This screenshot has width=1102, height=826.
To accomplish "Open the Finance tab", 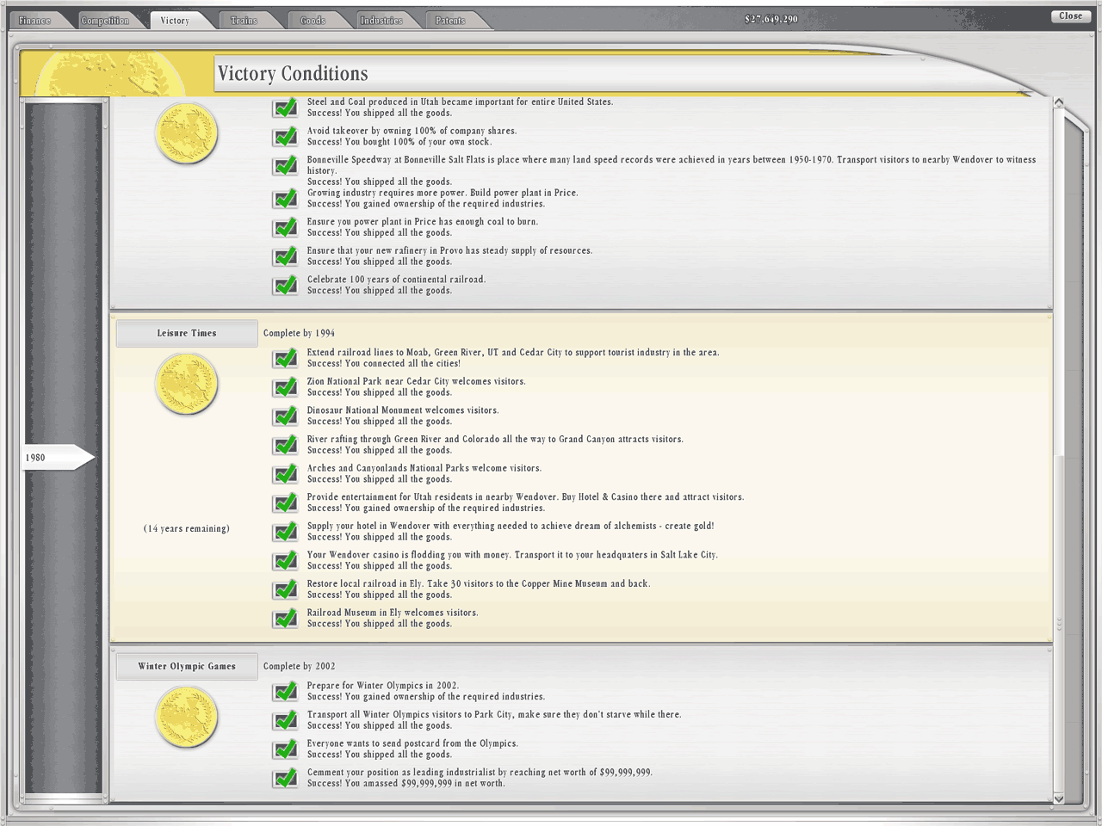I will pyautogui.click(x=34, y=20).
